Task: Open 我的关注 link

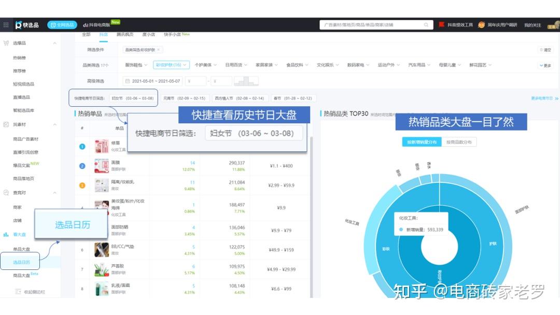Action: coord(533,25)
